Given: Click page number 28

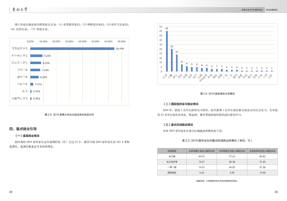Looking at the screenshot, I should click(11, 192).
